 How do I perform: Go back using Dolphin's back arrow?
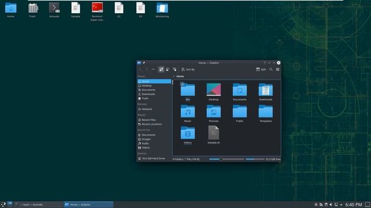[x=140, y=69]
